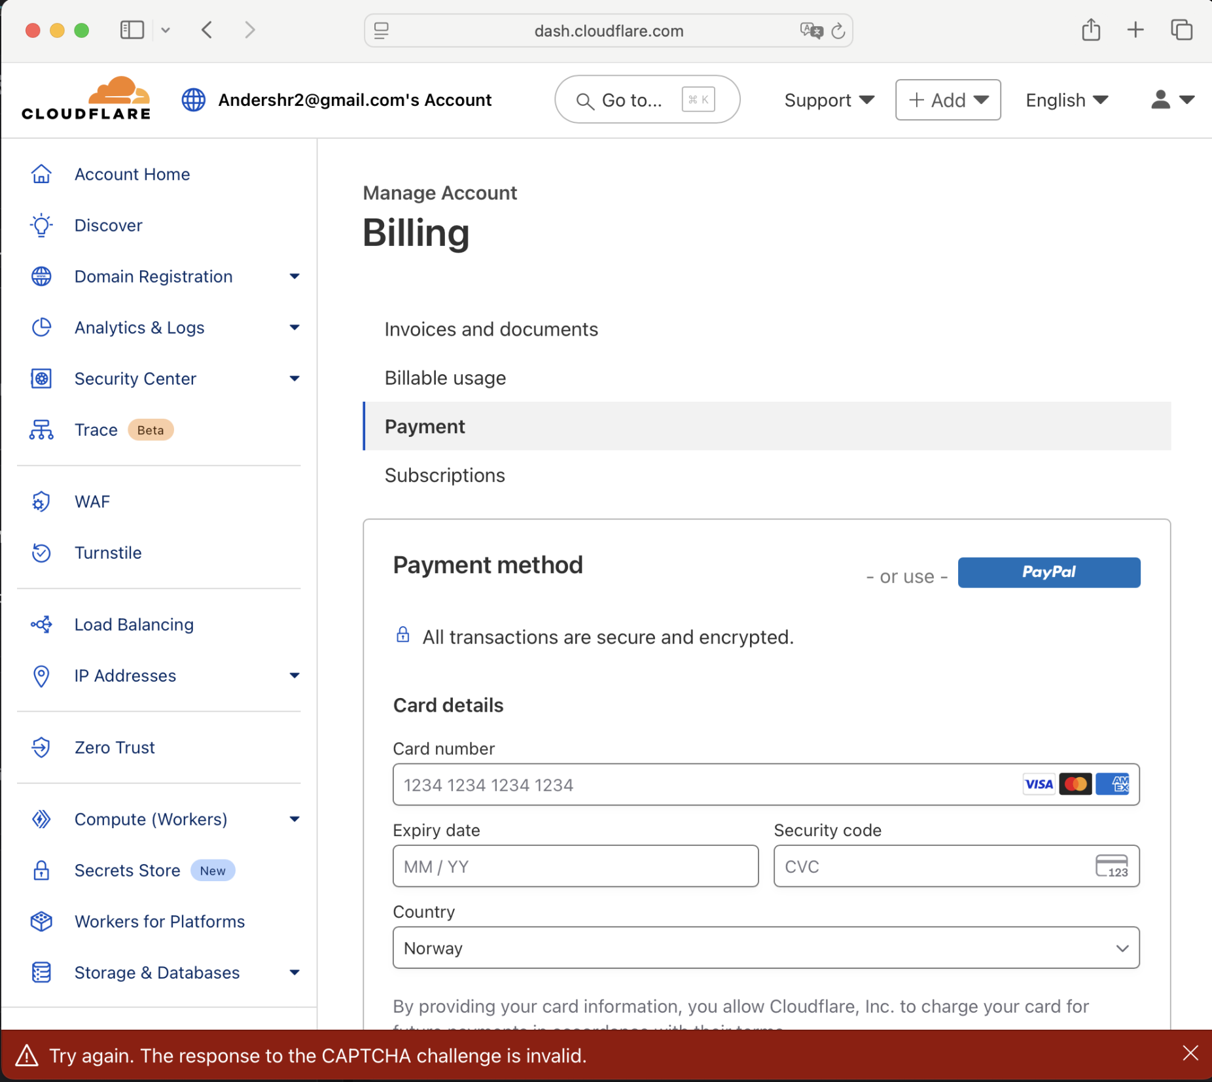Reload the page with the refresh icon
The width and height of the screenshot is (1212, 1082).
(x=838, y=31)
